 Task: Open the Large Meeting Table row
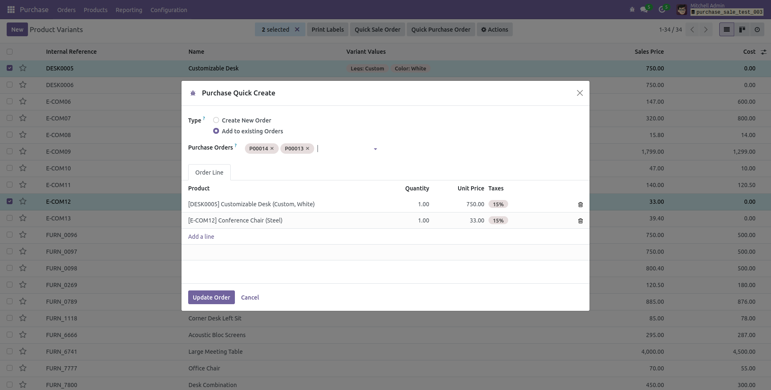click(385, 352)
